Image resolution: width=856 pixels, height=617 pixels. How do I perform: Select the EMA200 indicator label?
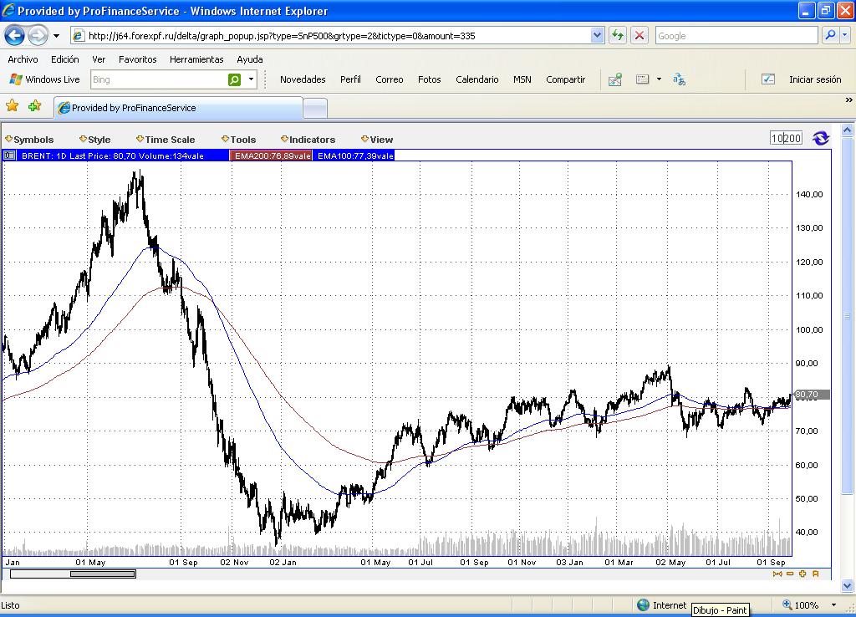point(272,156)
